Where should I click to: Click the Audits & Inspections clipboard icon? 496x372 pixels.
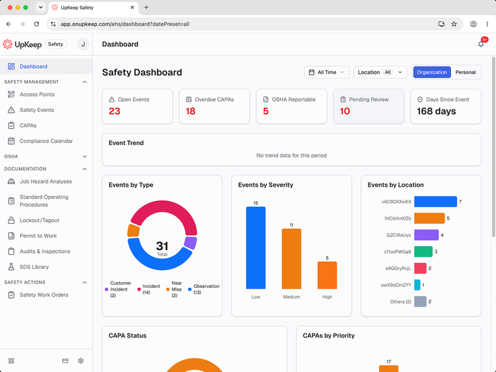(11, 252)
